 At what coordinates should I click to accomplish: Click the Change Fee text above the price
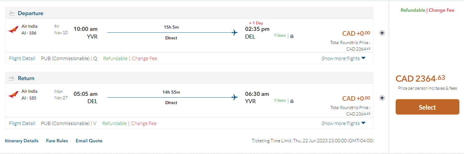441,10
